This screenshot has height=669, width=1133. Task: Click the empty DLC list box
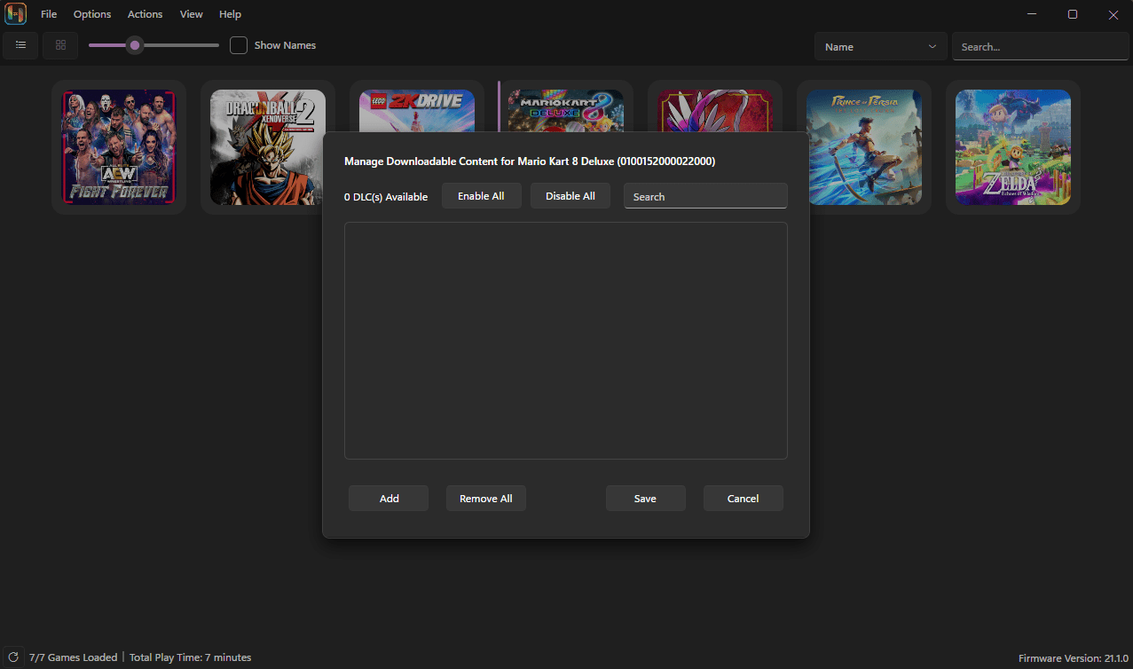click(x=566, y=341)
